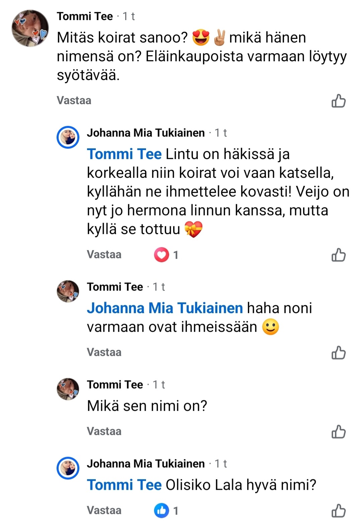
Task: Like Tommi's 'haha noni' reply
Action: [x=338, y=353]
